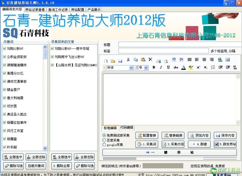Image resolution: width=242 pixels, height=176 pixels.
Task: Toggle the 切尔西 keyword checkbox
Action: click(5, 106)
